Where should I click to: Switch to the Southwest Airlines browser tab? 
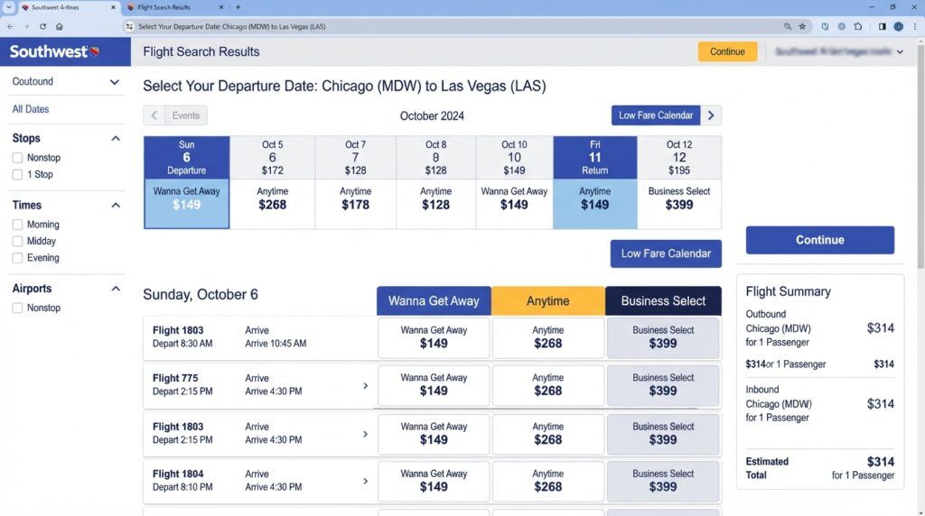[68, 7]
